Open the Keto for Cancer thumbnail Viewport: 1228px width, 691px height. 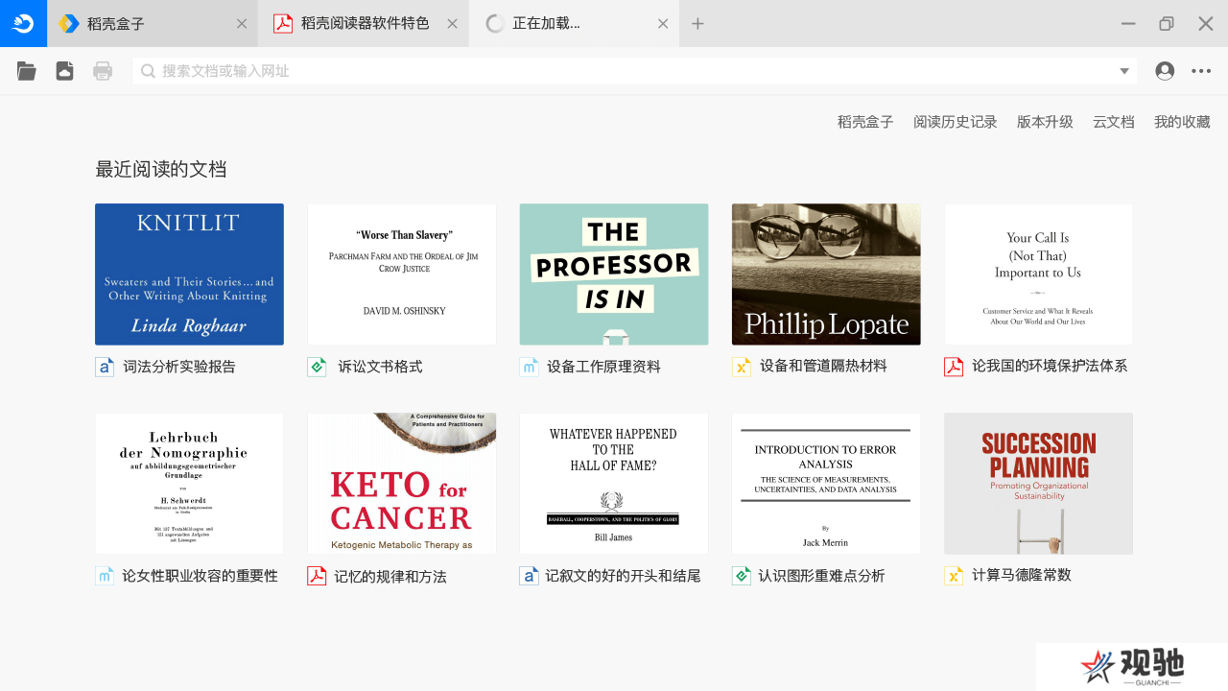click(x=402, y=484)
